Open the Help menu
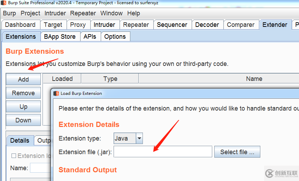 coord(133,13)
